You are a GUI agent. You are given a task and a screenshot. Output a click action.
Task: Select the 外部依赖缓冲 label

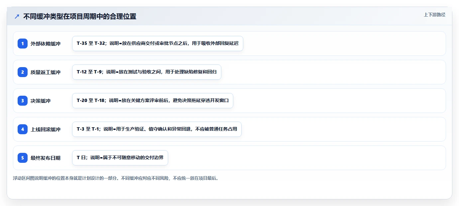click(x=46, y=44)
